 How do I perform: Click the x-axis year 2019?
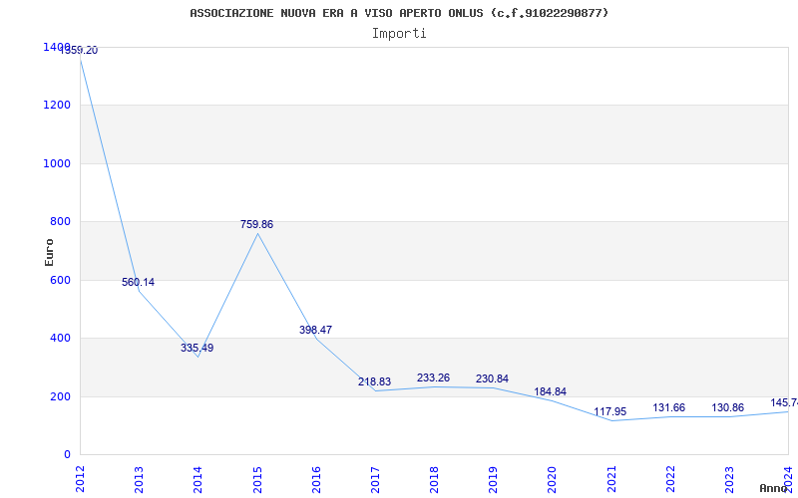[x=493, y=480]
